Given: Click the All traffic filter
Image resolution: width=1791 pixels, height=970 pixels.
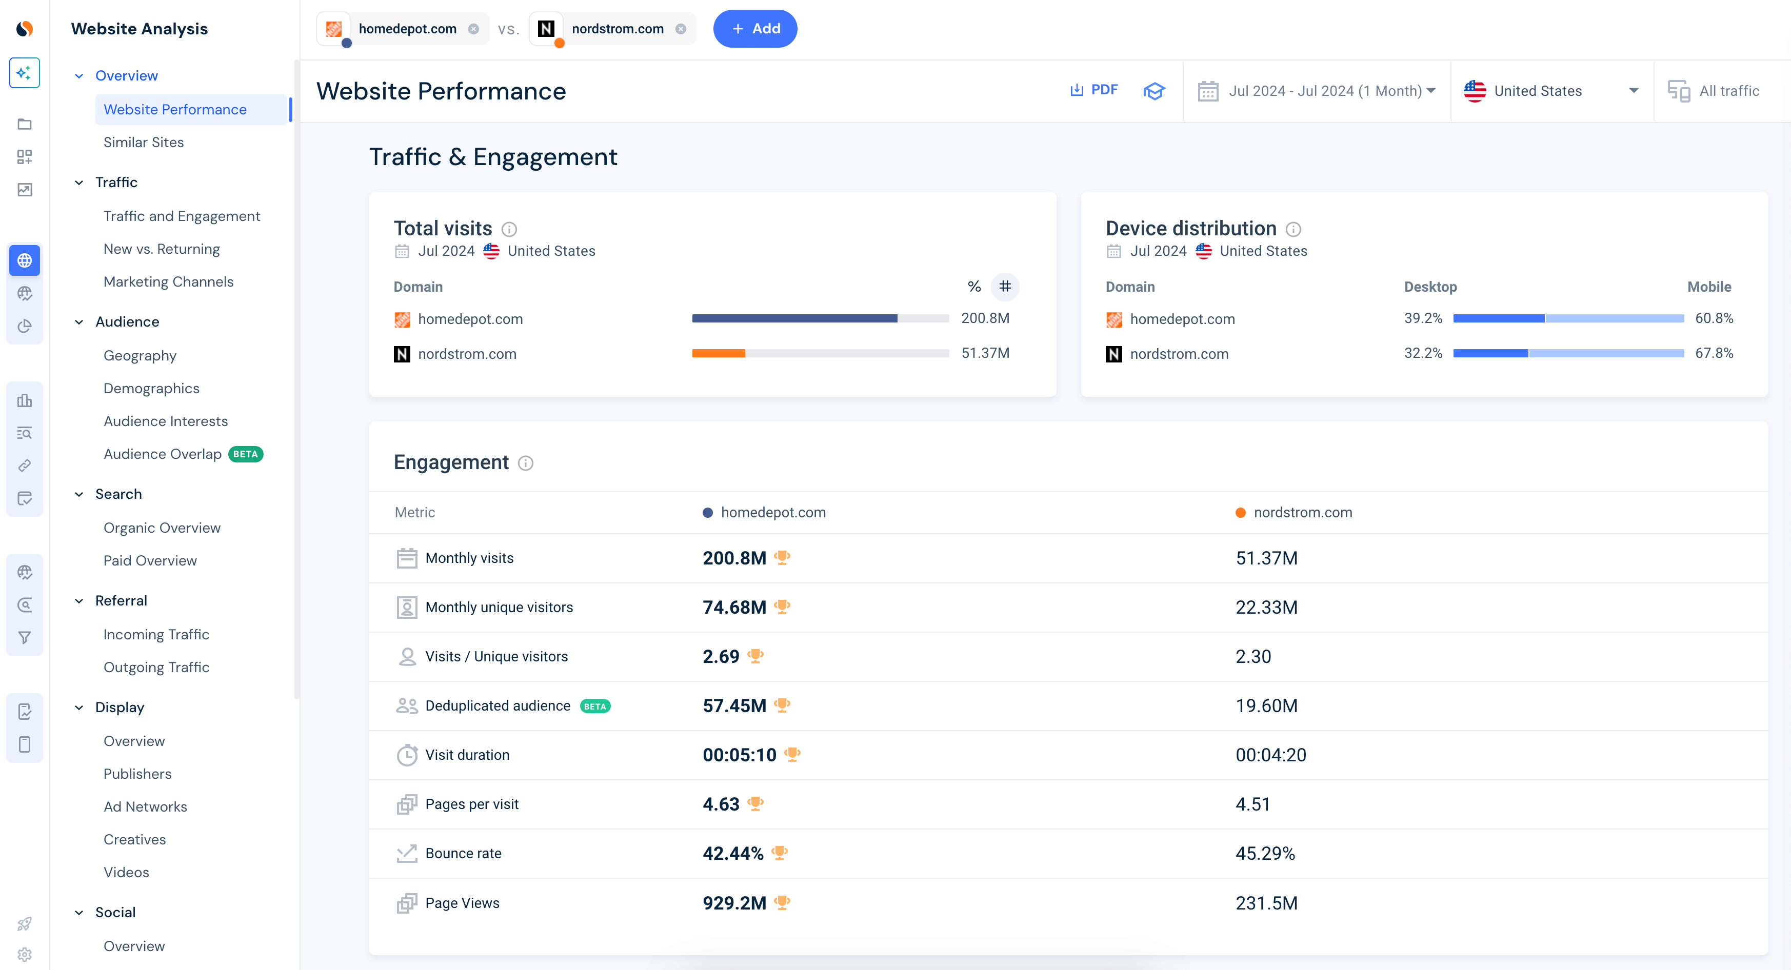Looking at the screenshot, I should tap(1715, 91).
